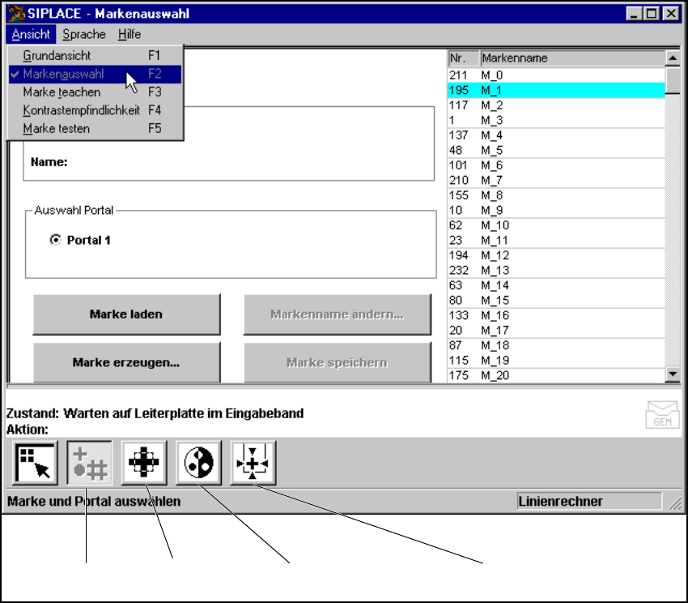Click the Marke laden button
The width and height of the screenshot is (688, 603).
[x=126, y=314]
